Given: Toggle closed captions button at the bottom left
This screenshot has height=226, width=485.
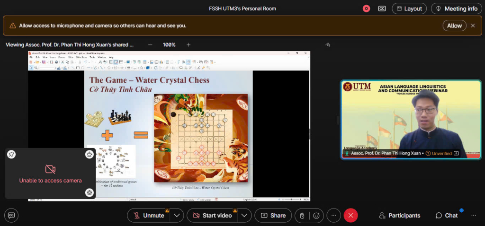Looking at the screenshot, I should pos(11,216).
